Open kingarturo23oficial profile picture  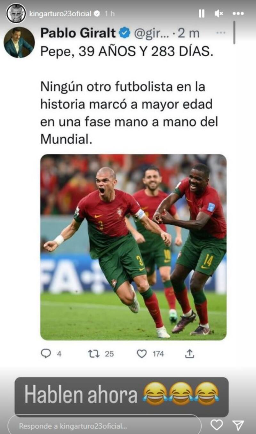16,13
